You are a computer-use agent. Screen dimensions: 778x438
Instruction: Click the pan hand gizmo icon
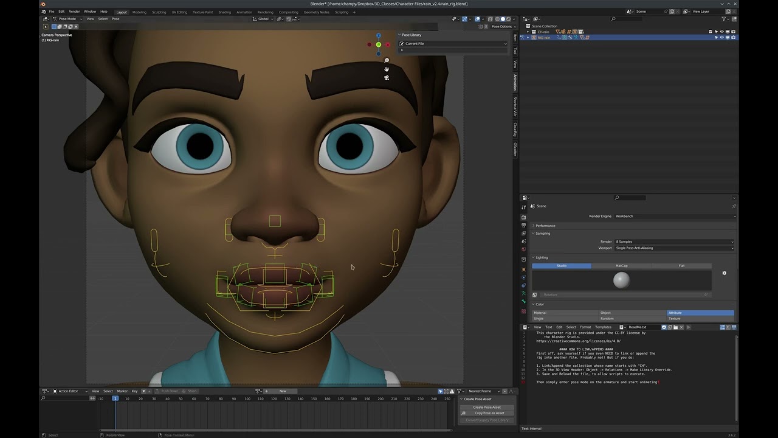tap(387, 69)
